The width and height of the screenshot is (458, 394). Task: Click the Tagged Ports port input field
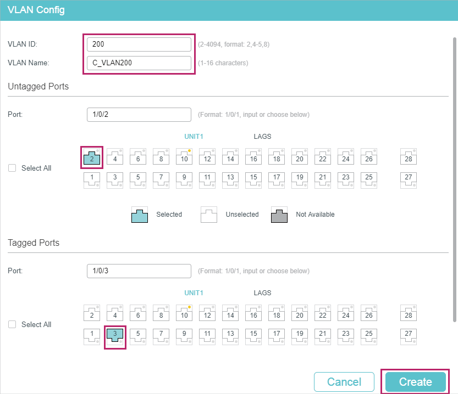point(139,271)
